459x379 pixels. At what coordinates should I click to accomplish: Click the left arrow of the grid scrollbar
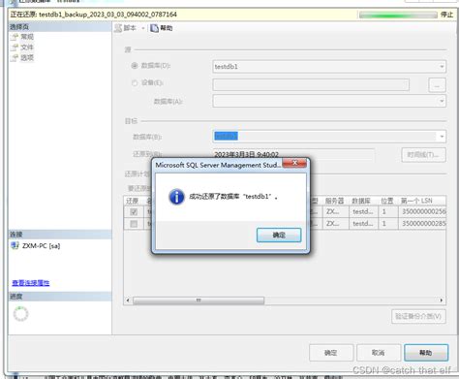pos(128,300)
